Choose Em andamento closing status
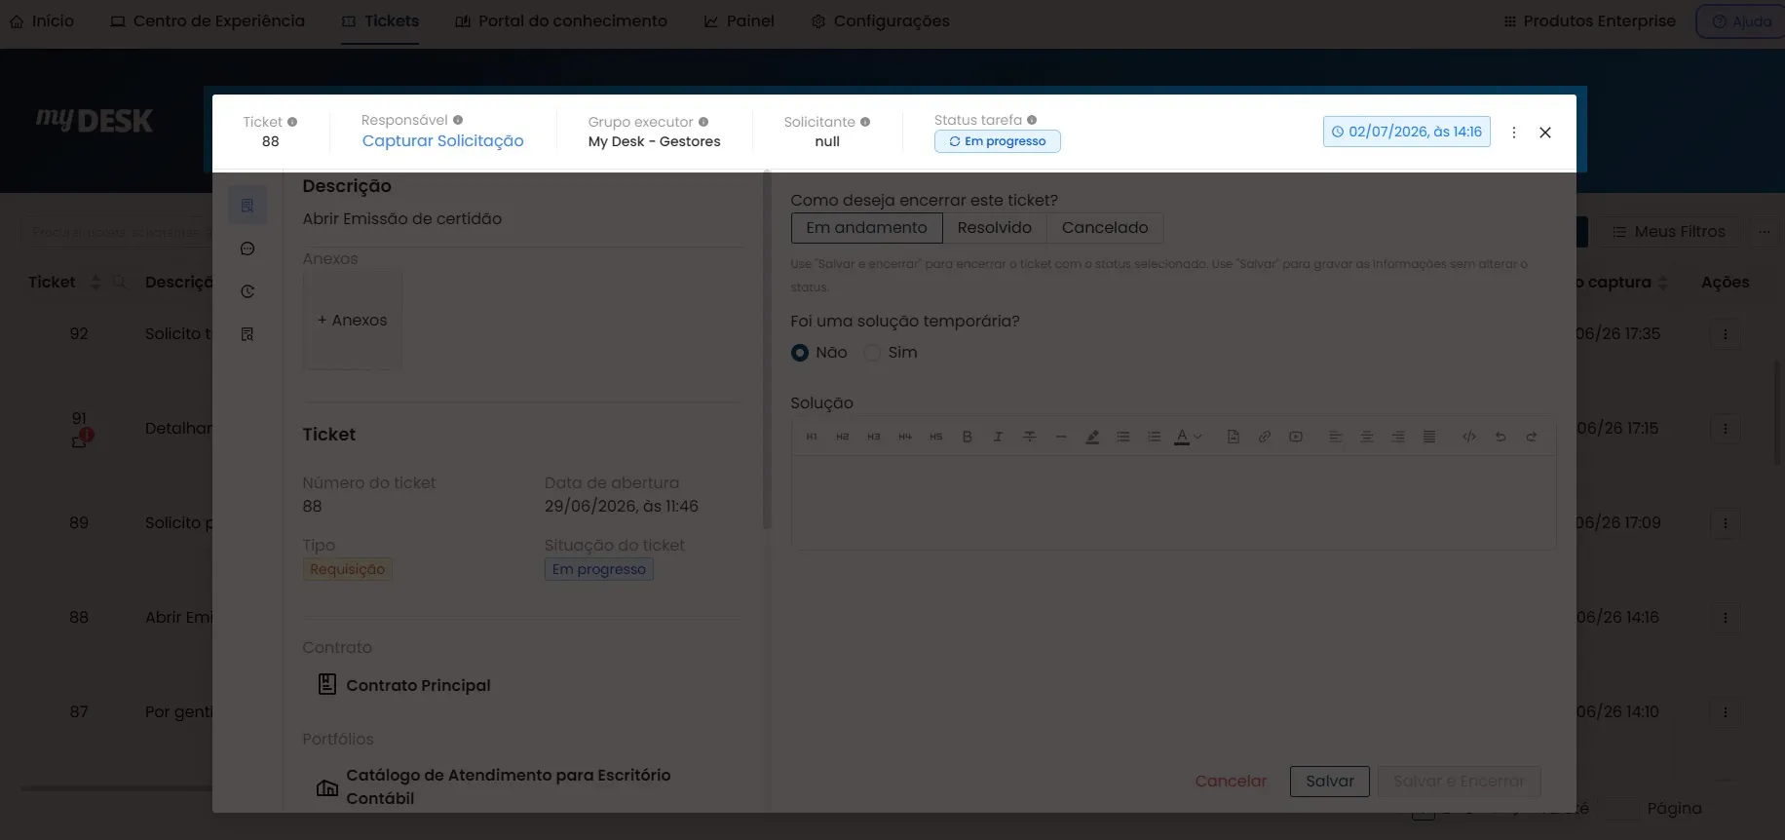1785x840 pixels. click(866, 228)
